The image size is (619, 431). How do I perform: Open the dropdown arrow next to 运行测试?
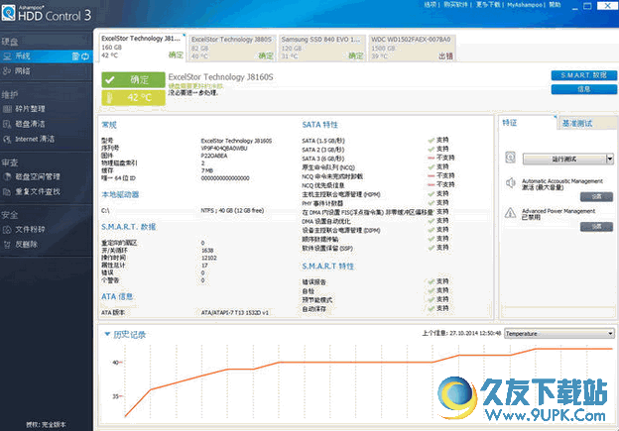(x=609, y=159)
